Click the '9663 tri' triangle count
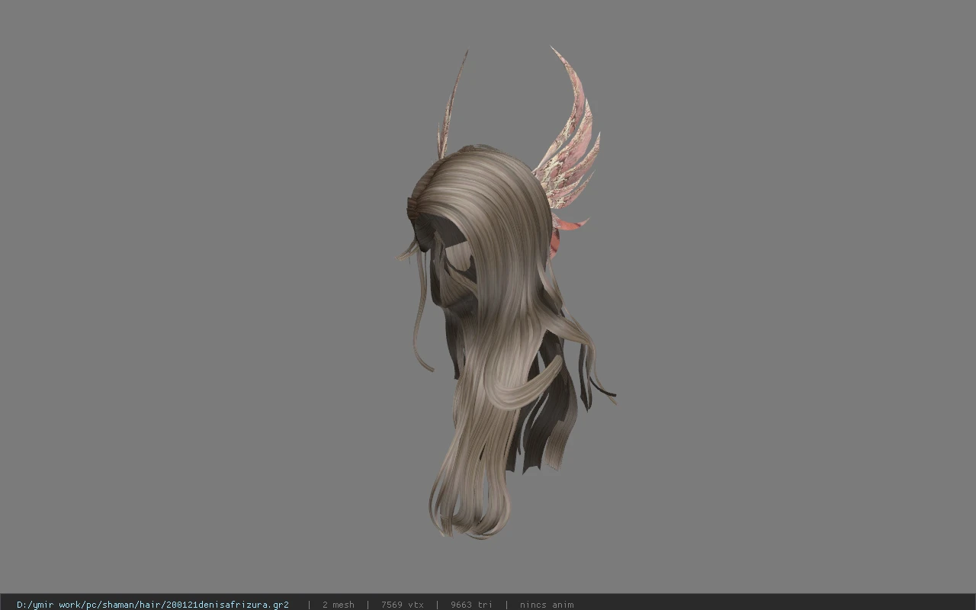This screenshot has width=976, height=610. pos(471,605)
